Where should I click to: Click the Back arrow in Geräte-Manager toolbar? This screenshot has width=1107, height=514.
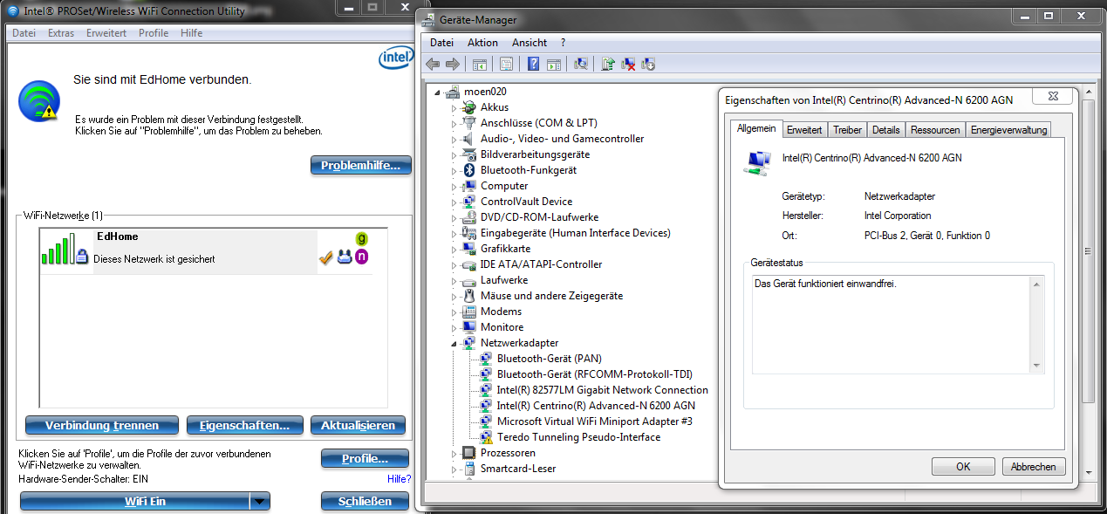point(433,64)
